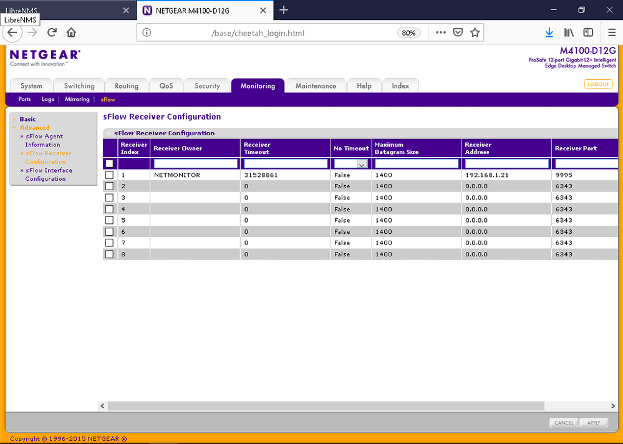Open the Firefox hamburger menu
Image resolution: width=623 pixels, height=444 pixels.
(611, 32)
